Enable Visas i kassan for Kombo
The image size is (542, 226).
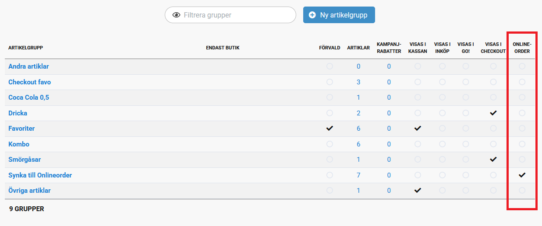(x=418, y=144)
